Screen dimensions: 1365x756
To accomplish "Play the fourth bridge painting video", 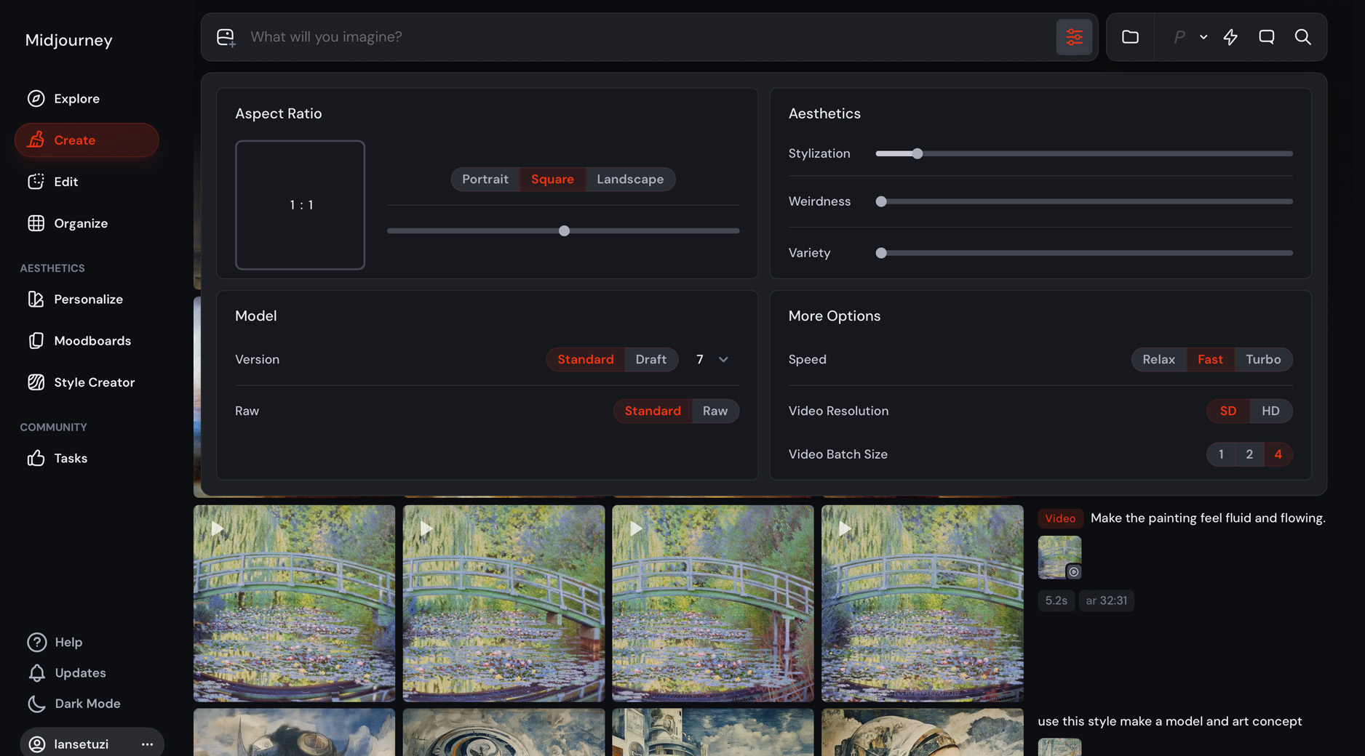I will pos(845,528).
